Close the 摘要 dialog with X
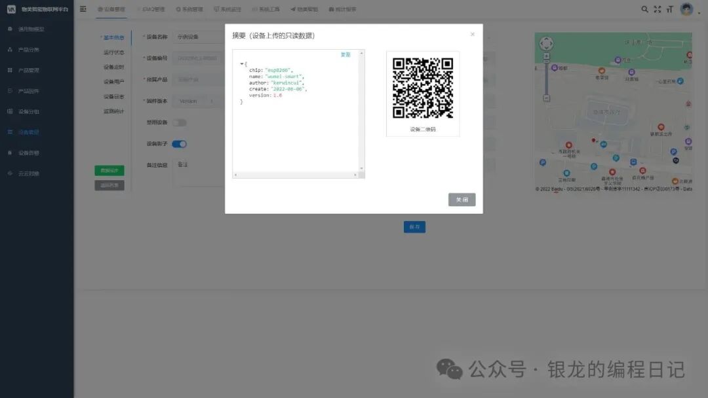The width and height of the screenshot is (708, 398). (x=472, y=34)
